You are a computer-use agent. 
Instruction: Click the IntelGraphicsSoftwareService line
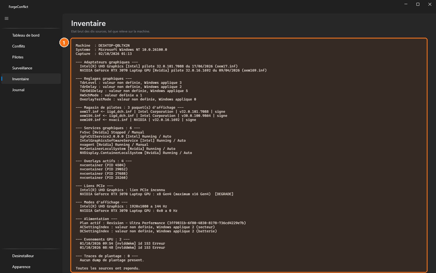click(x=133, y=140)
